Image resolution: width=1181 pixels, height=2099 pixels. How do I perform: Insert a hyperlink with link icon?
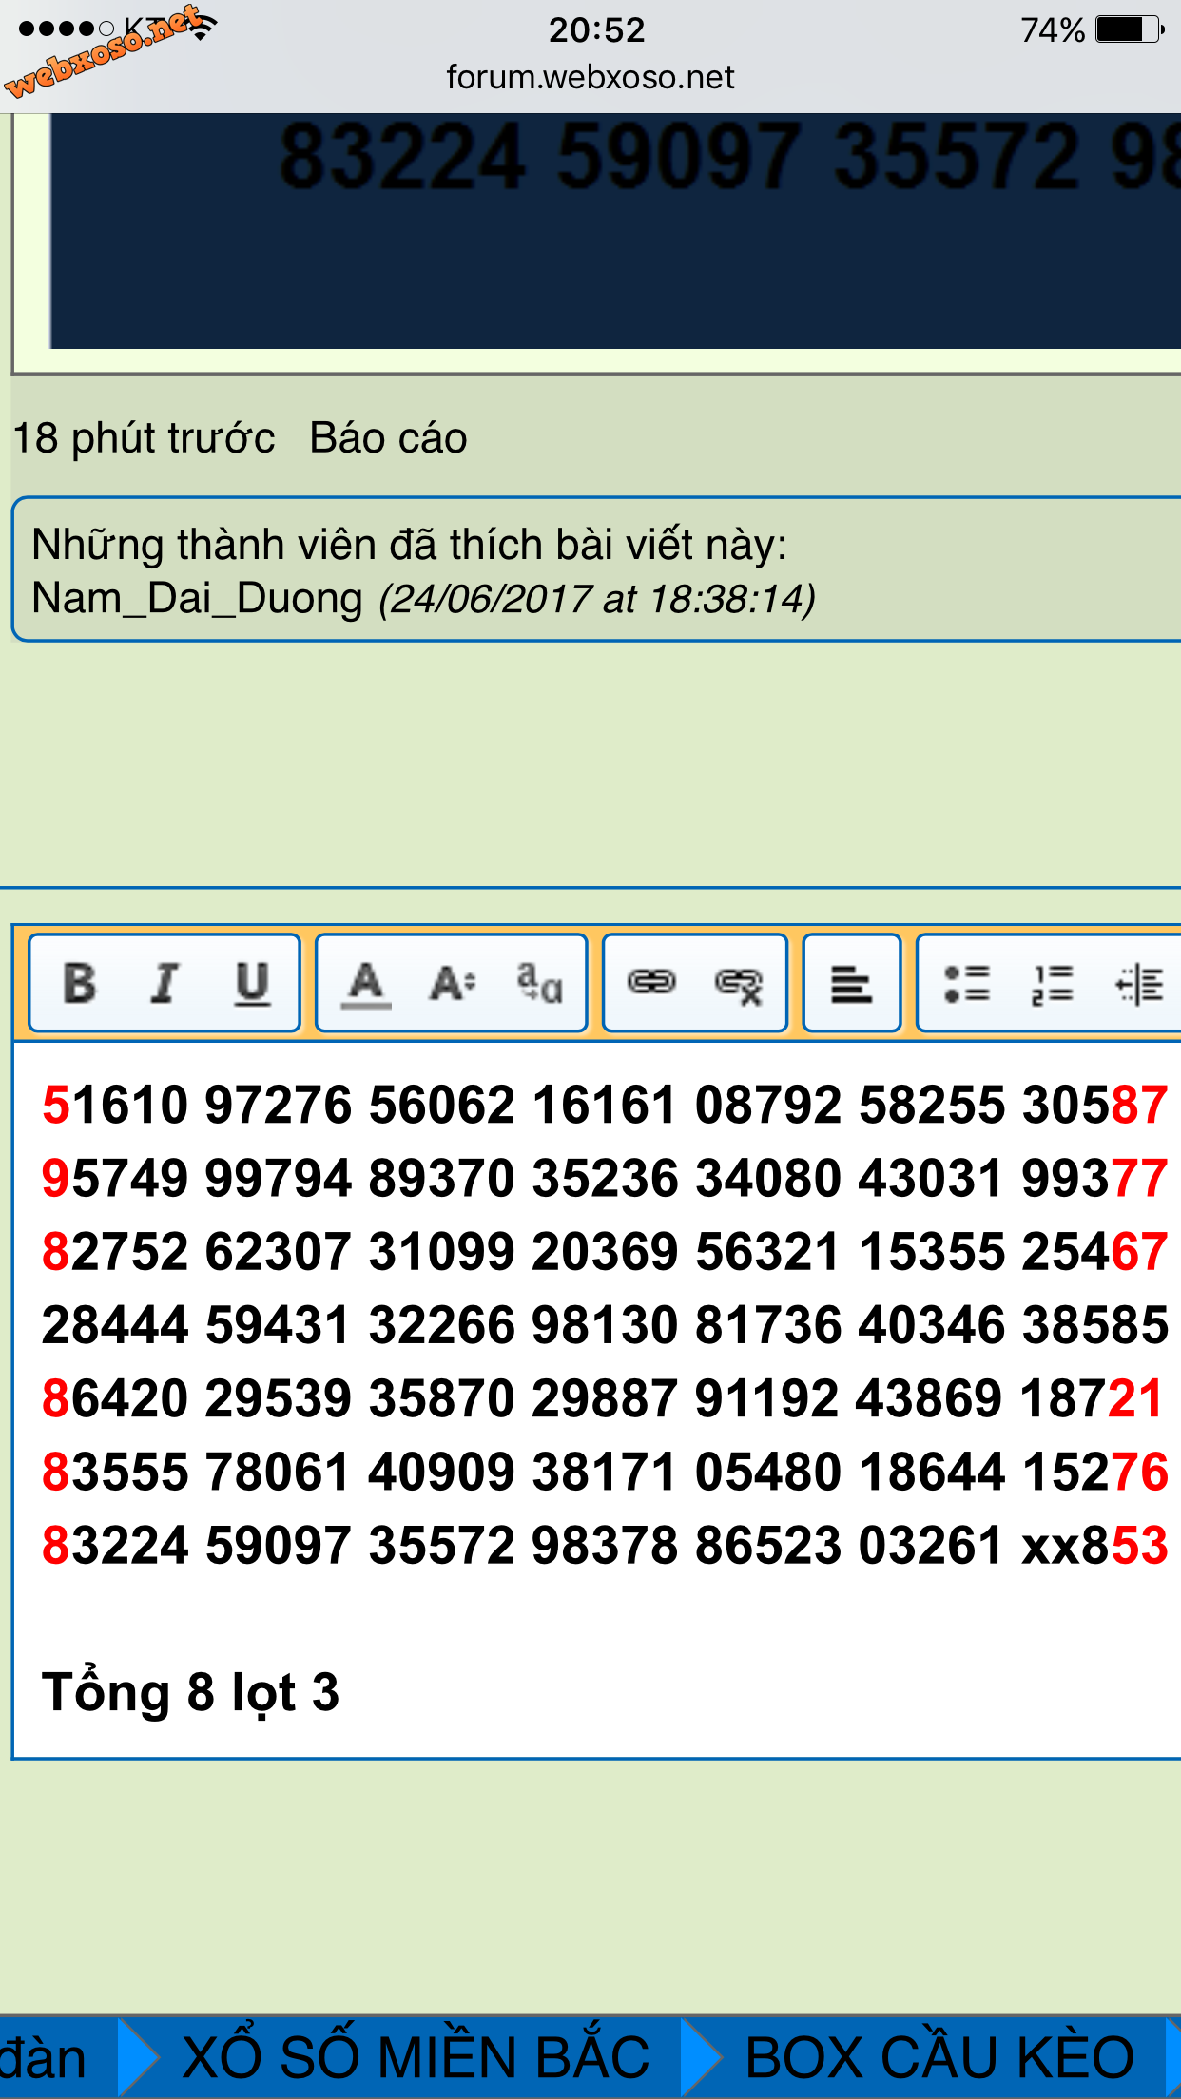pyautogui.click(x=651, y=982)
